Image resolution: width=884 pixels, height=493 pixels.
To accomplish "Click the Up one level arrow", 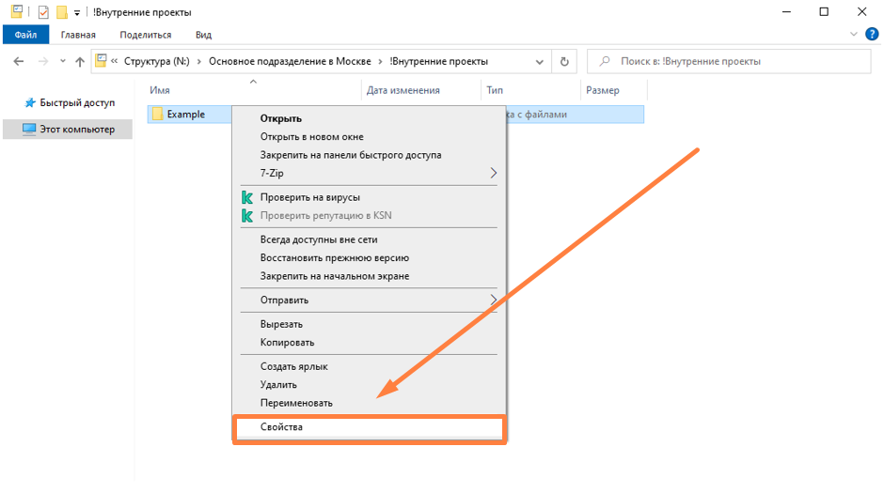I will point(80,62).
